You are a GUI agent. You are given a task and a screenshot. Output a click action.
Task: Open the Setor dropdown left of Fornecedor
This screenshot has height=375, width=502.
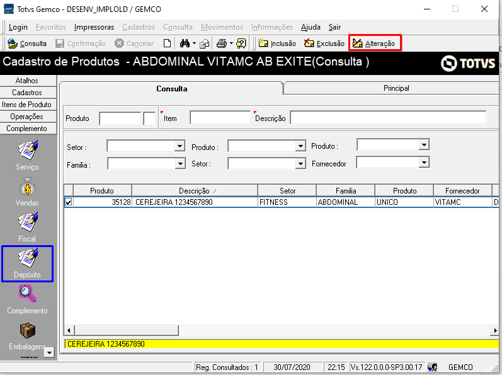(x=300, y=164)
